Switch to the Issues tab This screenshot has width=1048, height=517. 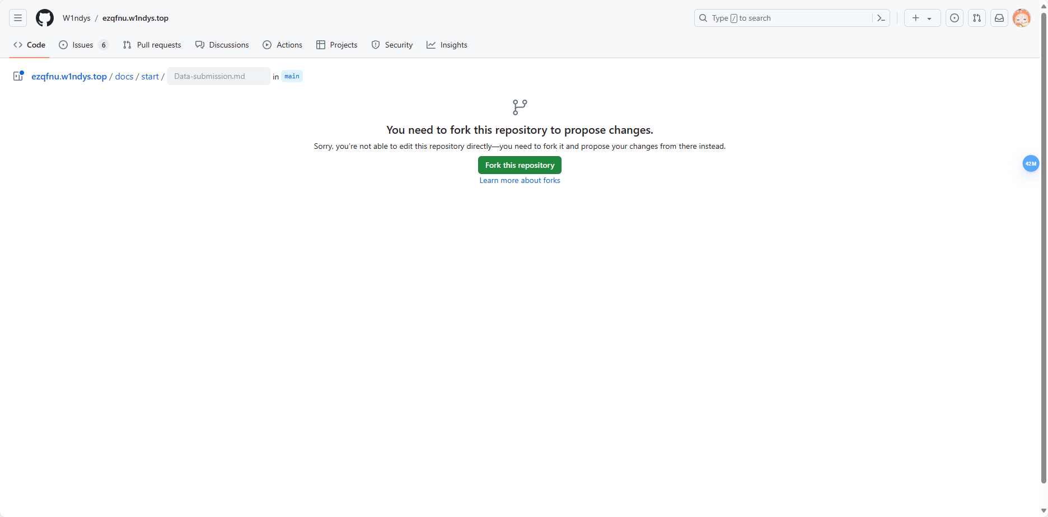pos(83,45)
